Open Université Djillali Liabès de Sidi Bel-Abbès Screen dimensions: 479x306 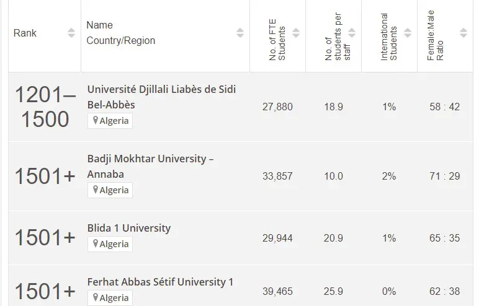(x=161, y=97)
